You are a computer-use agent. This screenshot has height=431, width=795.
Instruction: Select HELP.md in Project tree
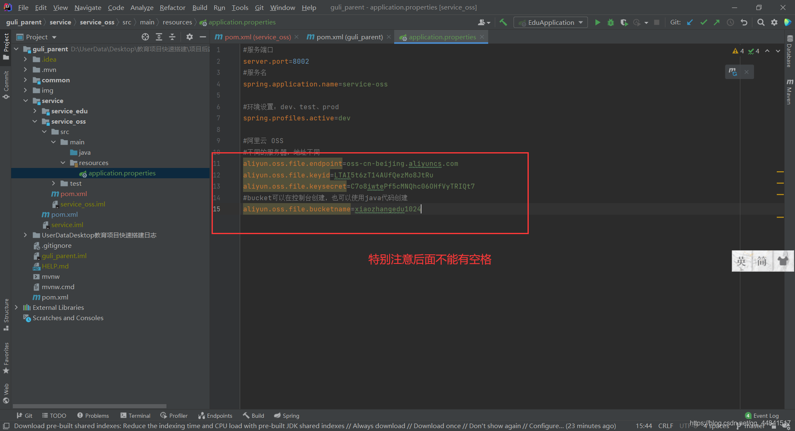(x=55, y=266)
